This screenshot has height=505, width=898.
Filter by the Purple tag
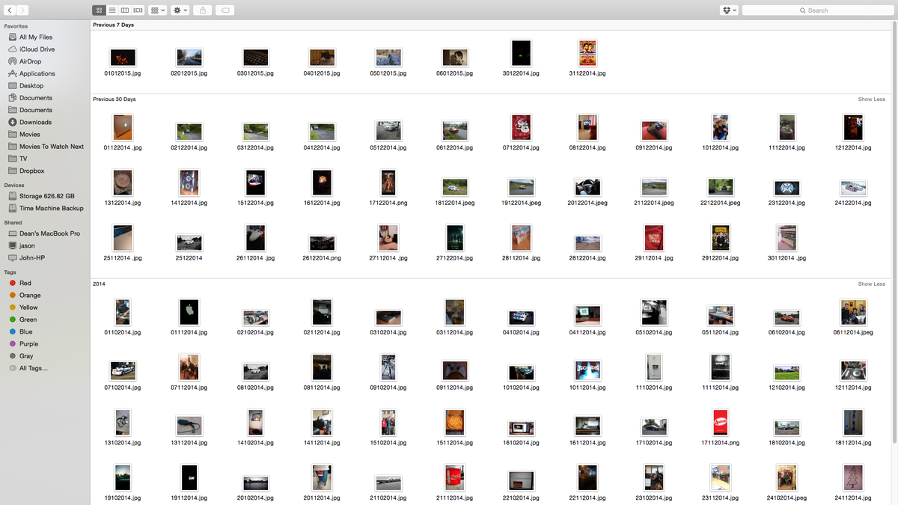(x=28, y=343)
